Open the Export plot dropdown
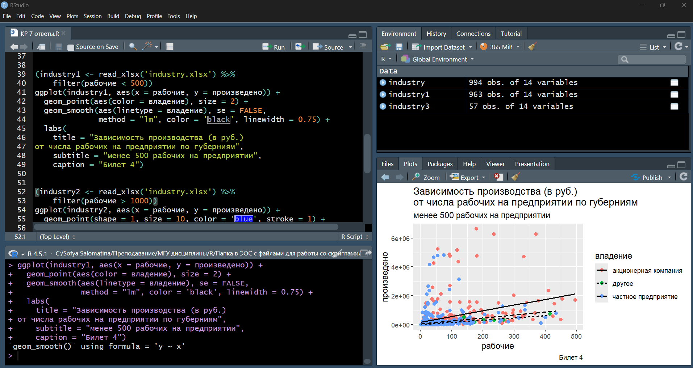693x368 pixels. click(469, 177)
